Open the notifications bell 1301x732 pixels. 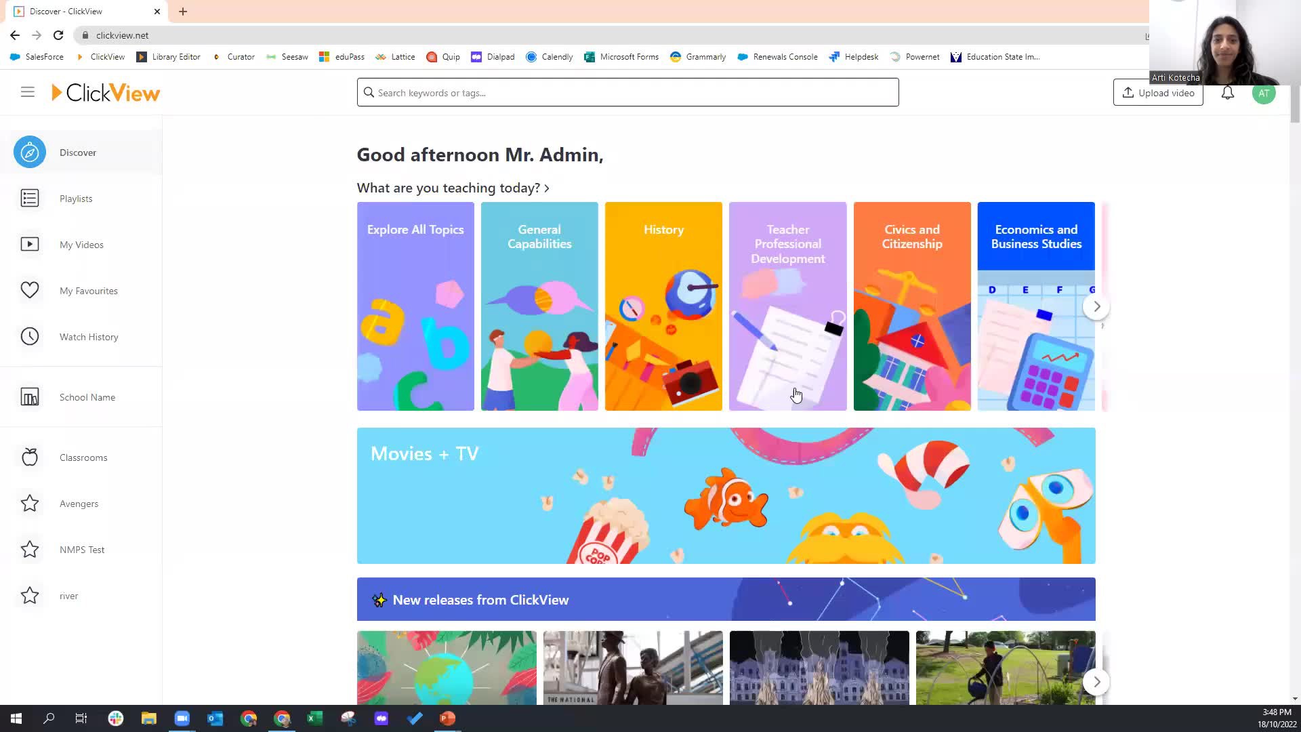[x=1227, y=93]
